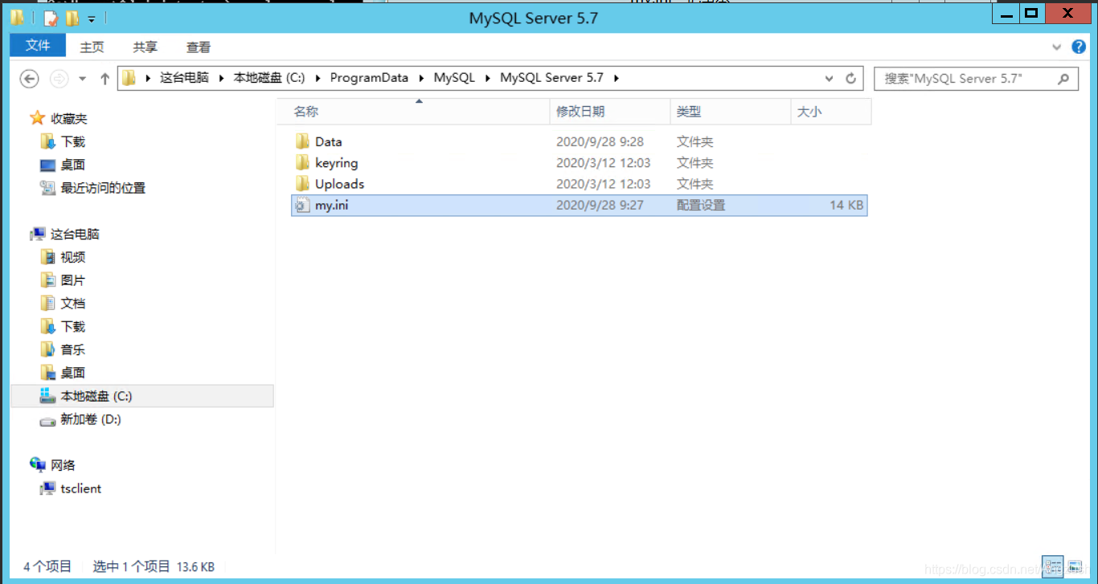Click 本地磁盘 (C:) in the address breadcrumb
1098x584 pixels.
coord(269,78)
